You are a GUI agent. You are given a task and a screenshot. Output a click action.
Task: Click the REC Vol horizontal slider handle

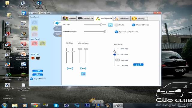click(101, 25)
